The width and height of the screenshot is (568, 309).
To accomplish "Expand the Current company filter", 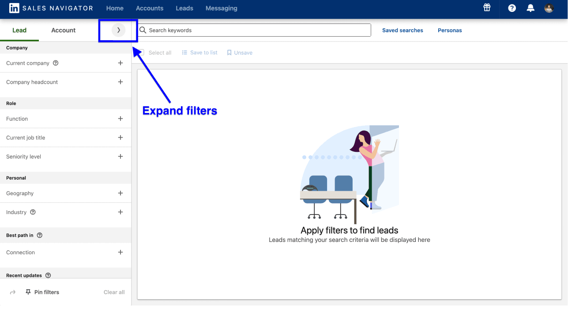I will coord(120,63).
